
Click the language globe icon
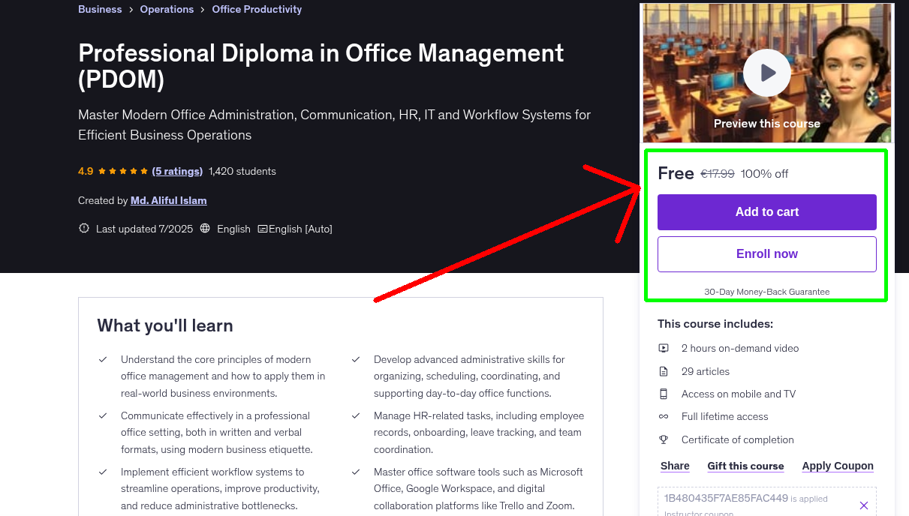click(x=205, y=229)
